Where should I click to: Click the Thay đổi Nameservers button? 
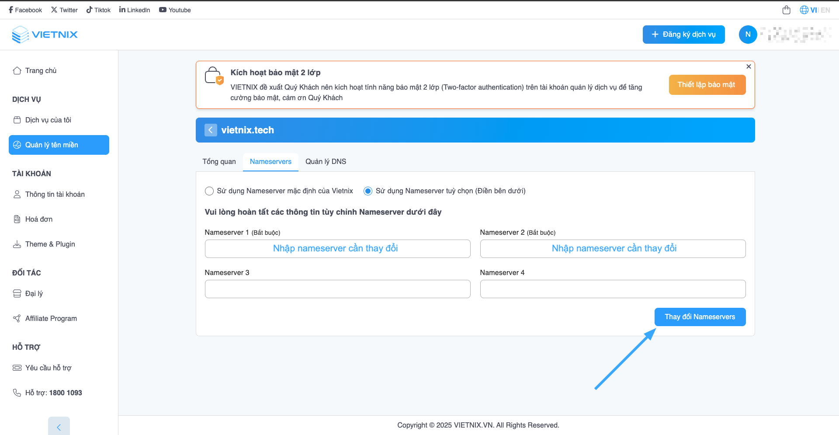click(700, 317)
